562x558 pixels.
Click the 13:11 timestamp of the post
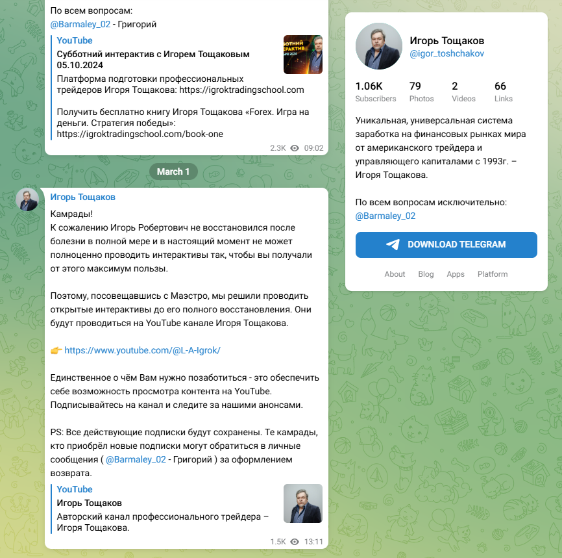tap(313, 542)
